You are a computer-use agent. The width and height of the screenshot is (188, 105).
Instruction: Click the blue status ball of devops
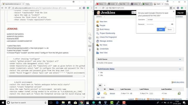click(98, 93)
